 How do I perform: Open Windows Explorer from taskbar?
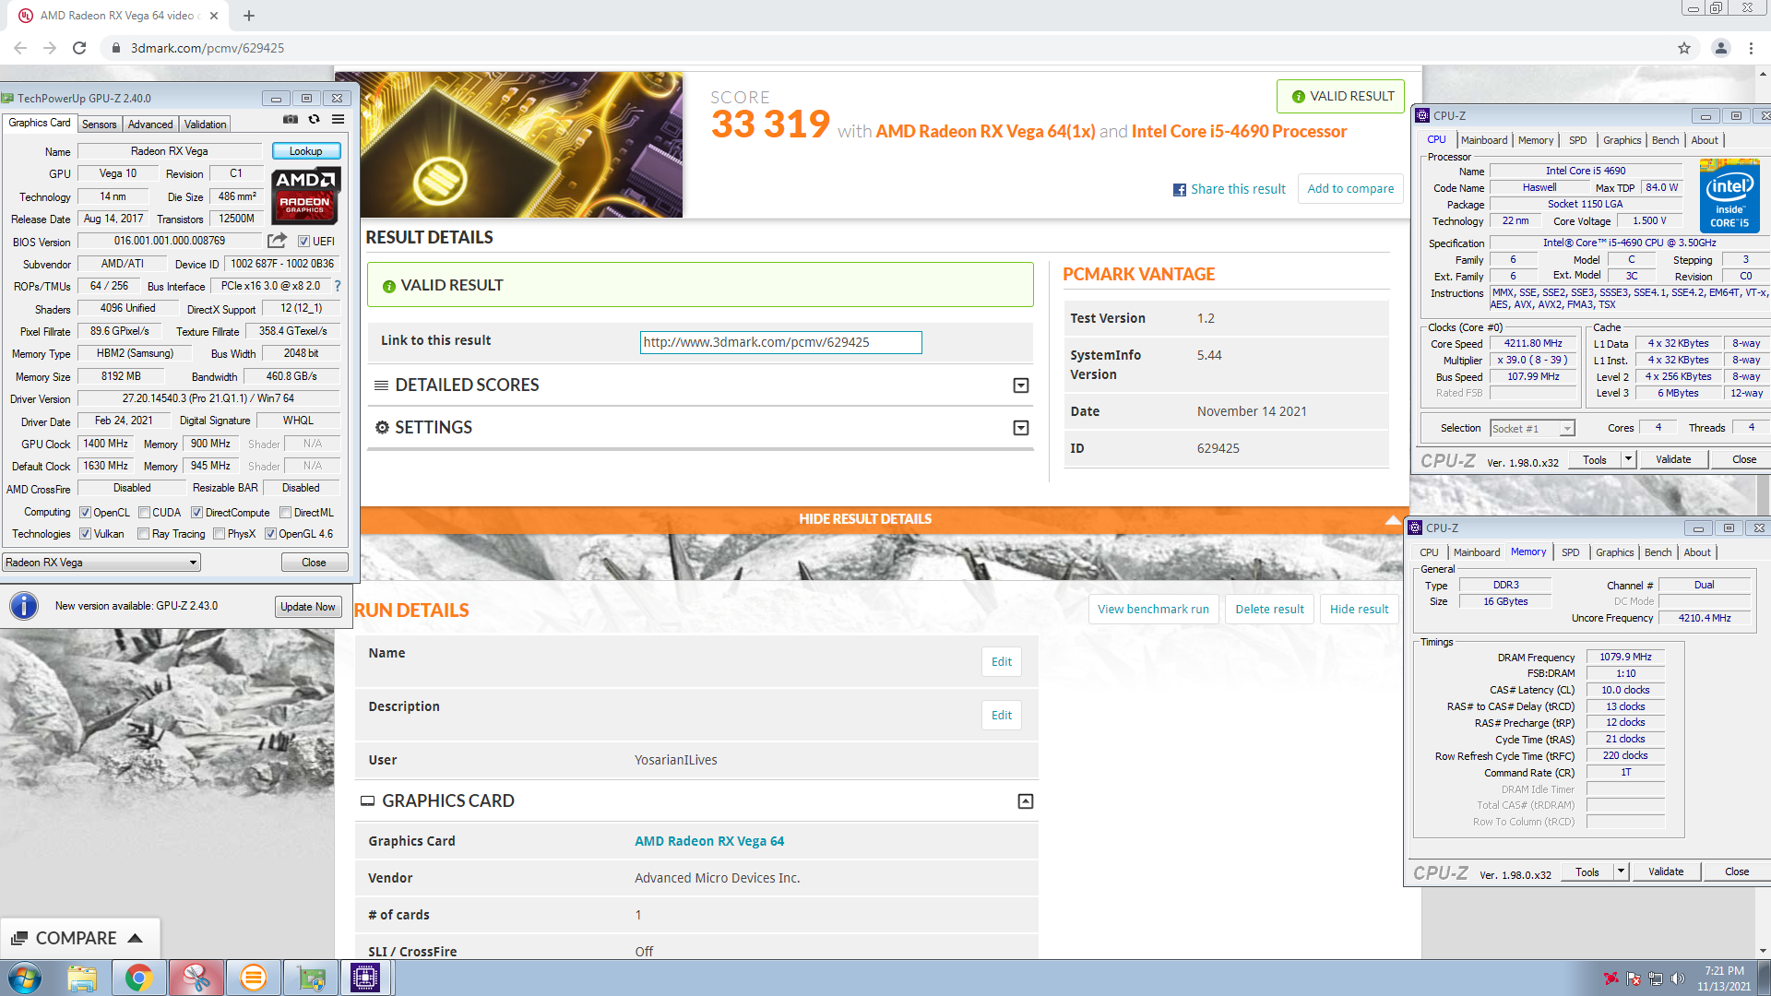pos(82,978)
